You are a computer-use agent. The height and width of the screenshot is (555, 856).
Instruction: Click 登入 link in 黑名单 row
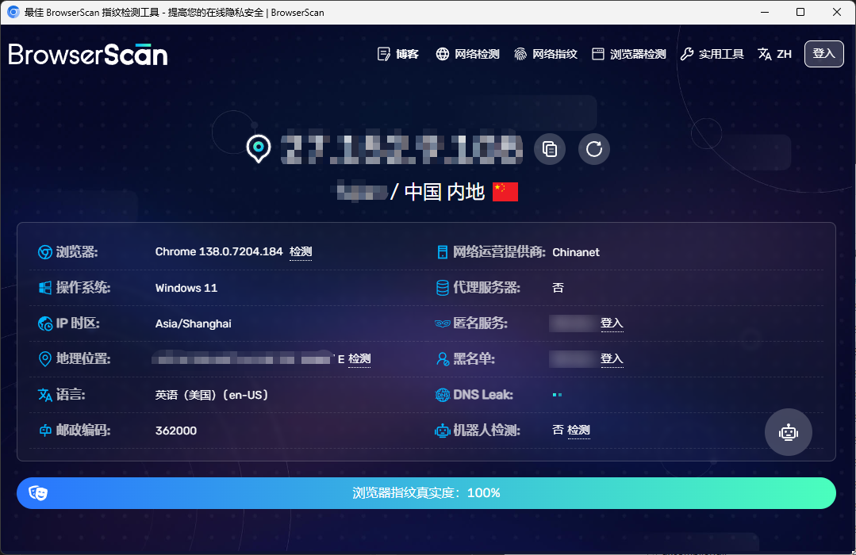612,358
